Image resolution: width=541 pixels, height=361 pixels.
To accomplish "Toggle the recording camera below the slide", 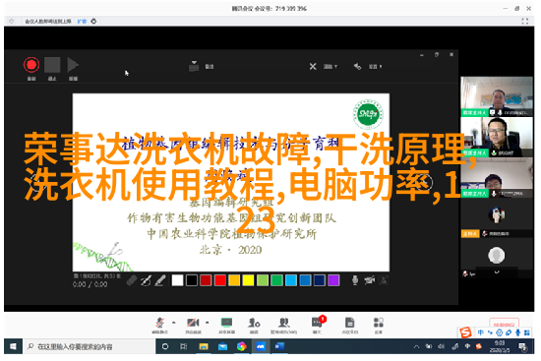I will (x=370, y=280).
